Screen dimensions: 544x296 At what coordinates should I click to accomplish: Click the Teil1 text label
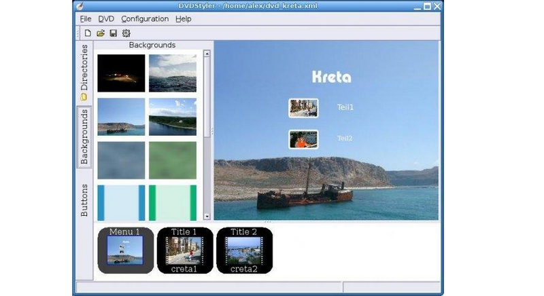coord(345,107)
